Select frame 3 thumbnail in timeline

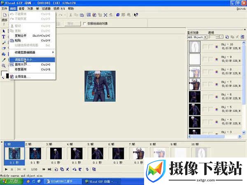point(56,153)
